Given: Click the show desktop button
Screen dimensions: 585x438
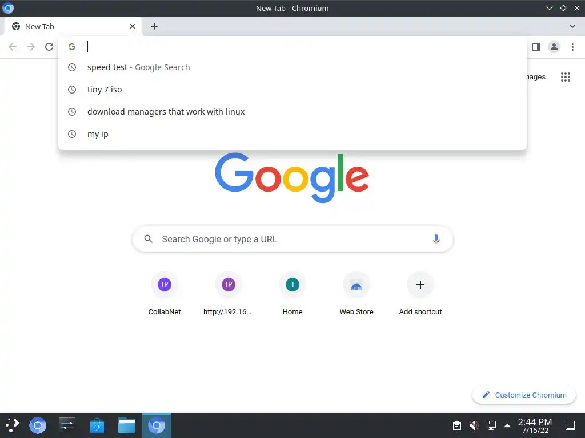Looking at the screenshot, I should pyautogui.click(x=570, y=425).
